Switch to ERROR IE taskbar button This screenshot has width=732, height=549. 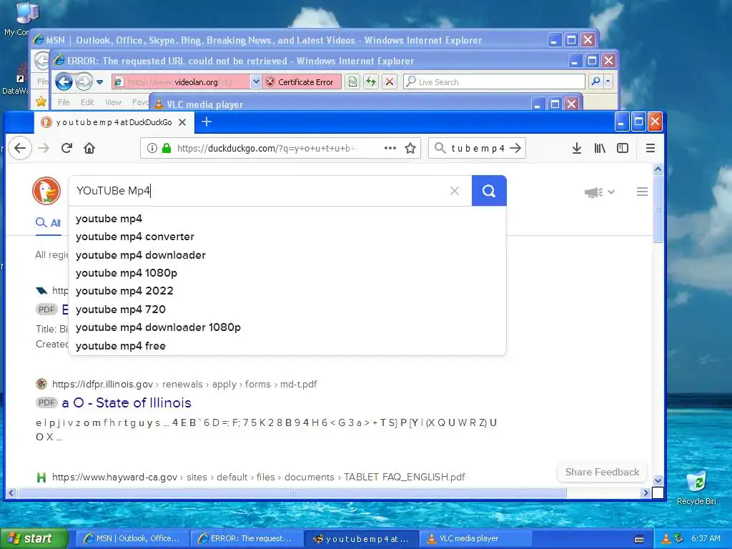coord(247,539)
